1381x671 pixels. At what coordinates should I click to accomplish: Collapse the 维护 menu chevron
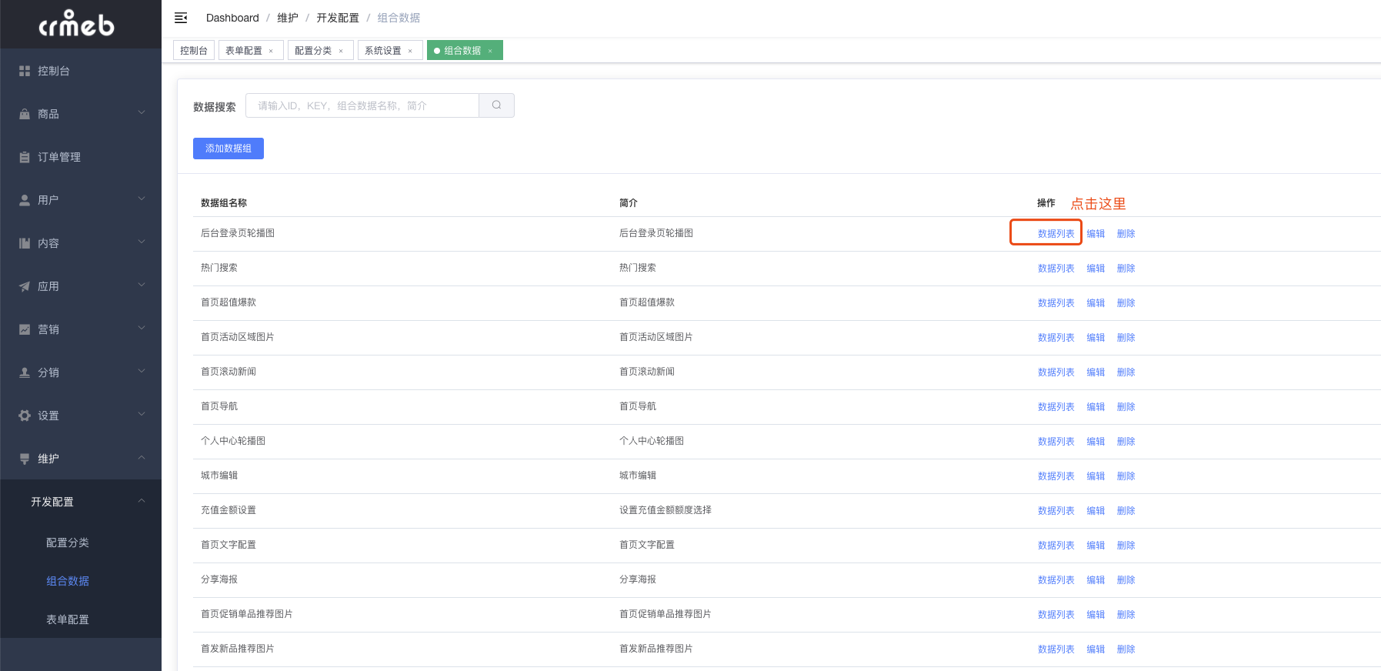(x=142, y=458)
